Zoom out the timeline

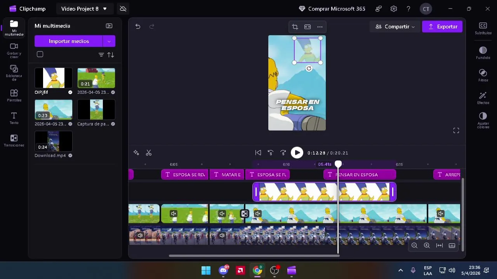pyautogui.click(x=414, y=246)
